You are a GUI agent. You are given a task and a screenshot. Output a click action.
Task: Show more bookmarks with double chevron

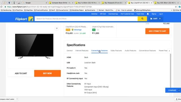172,10
